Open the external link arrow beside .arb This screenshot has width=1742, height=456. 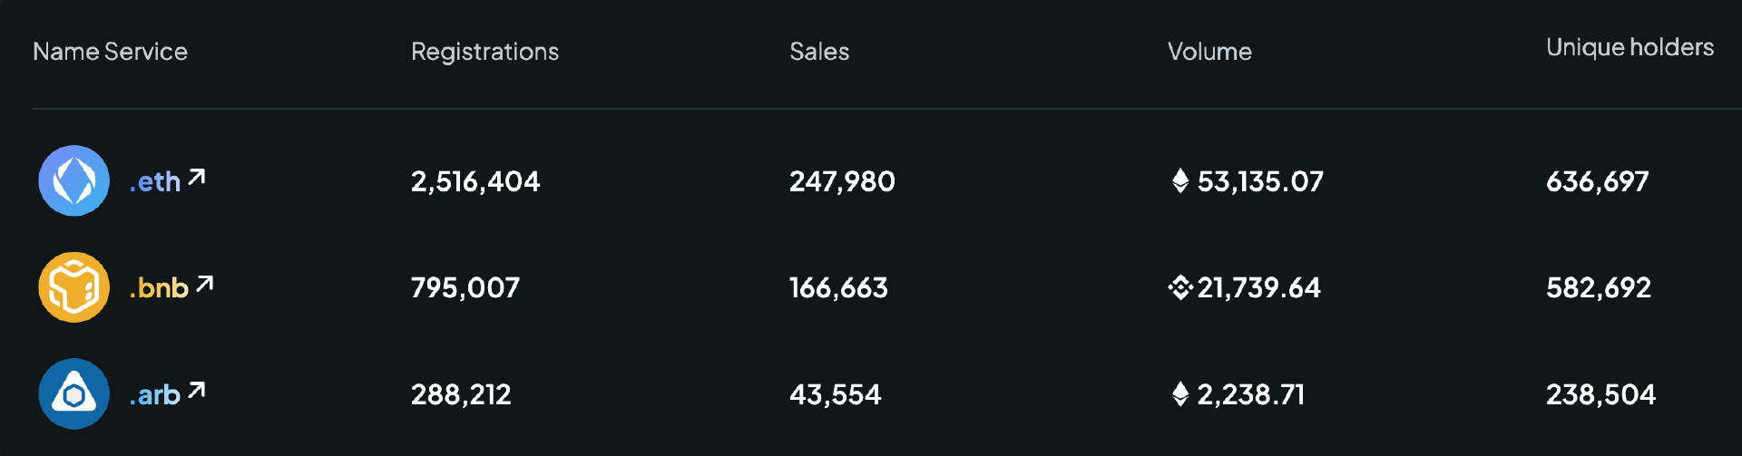197,391
